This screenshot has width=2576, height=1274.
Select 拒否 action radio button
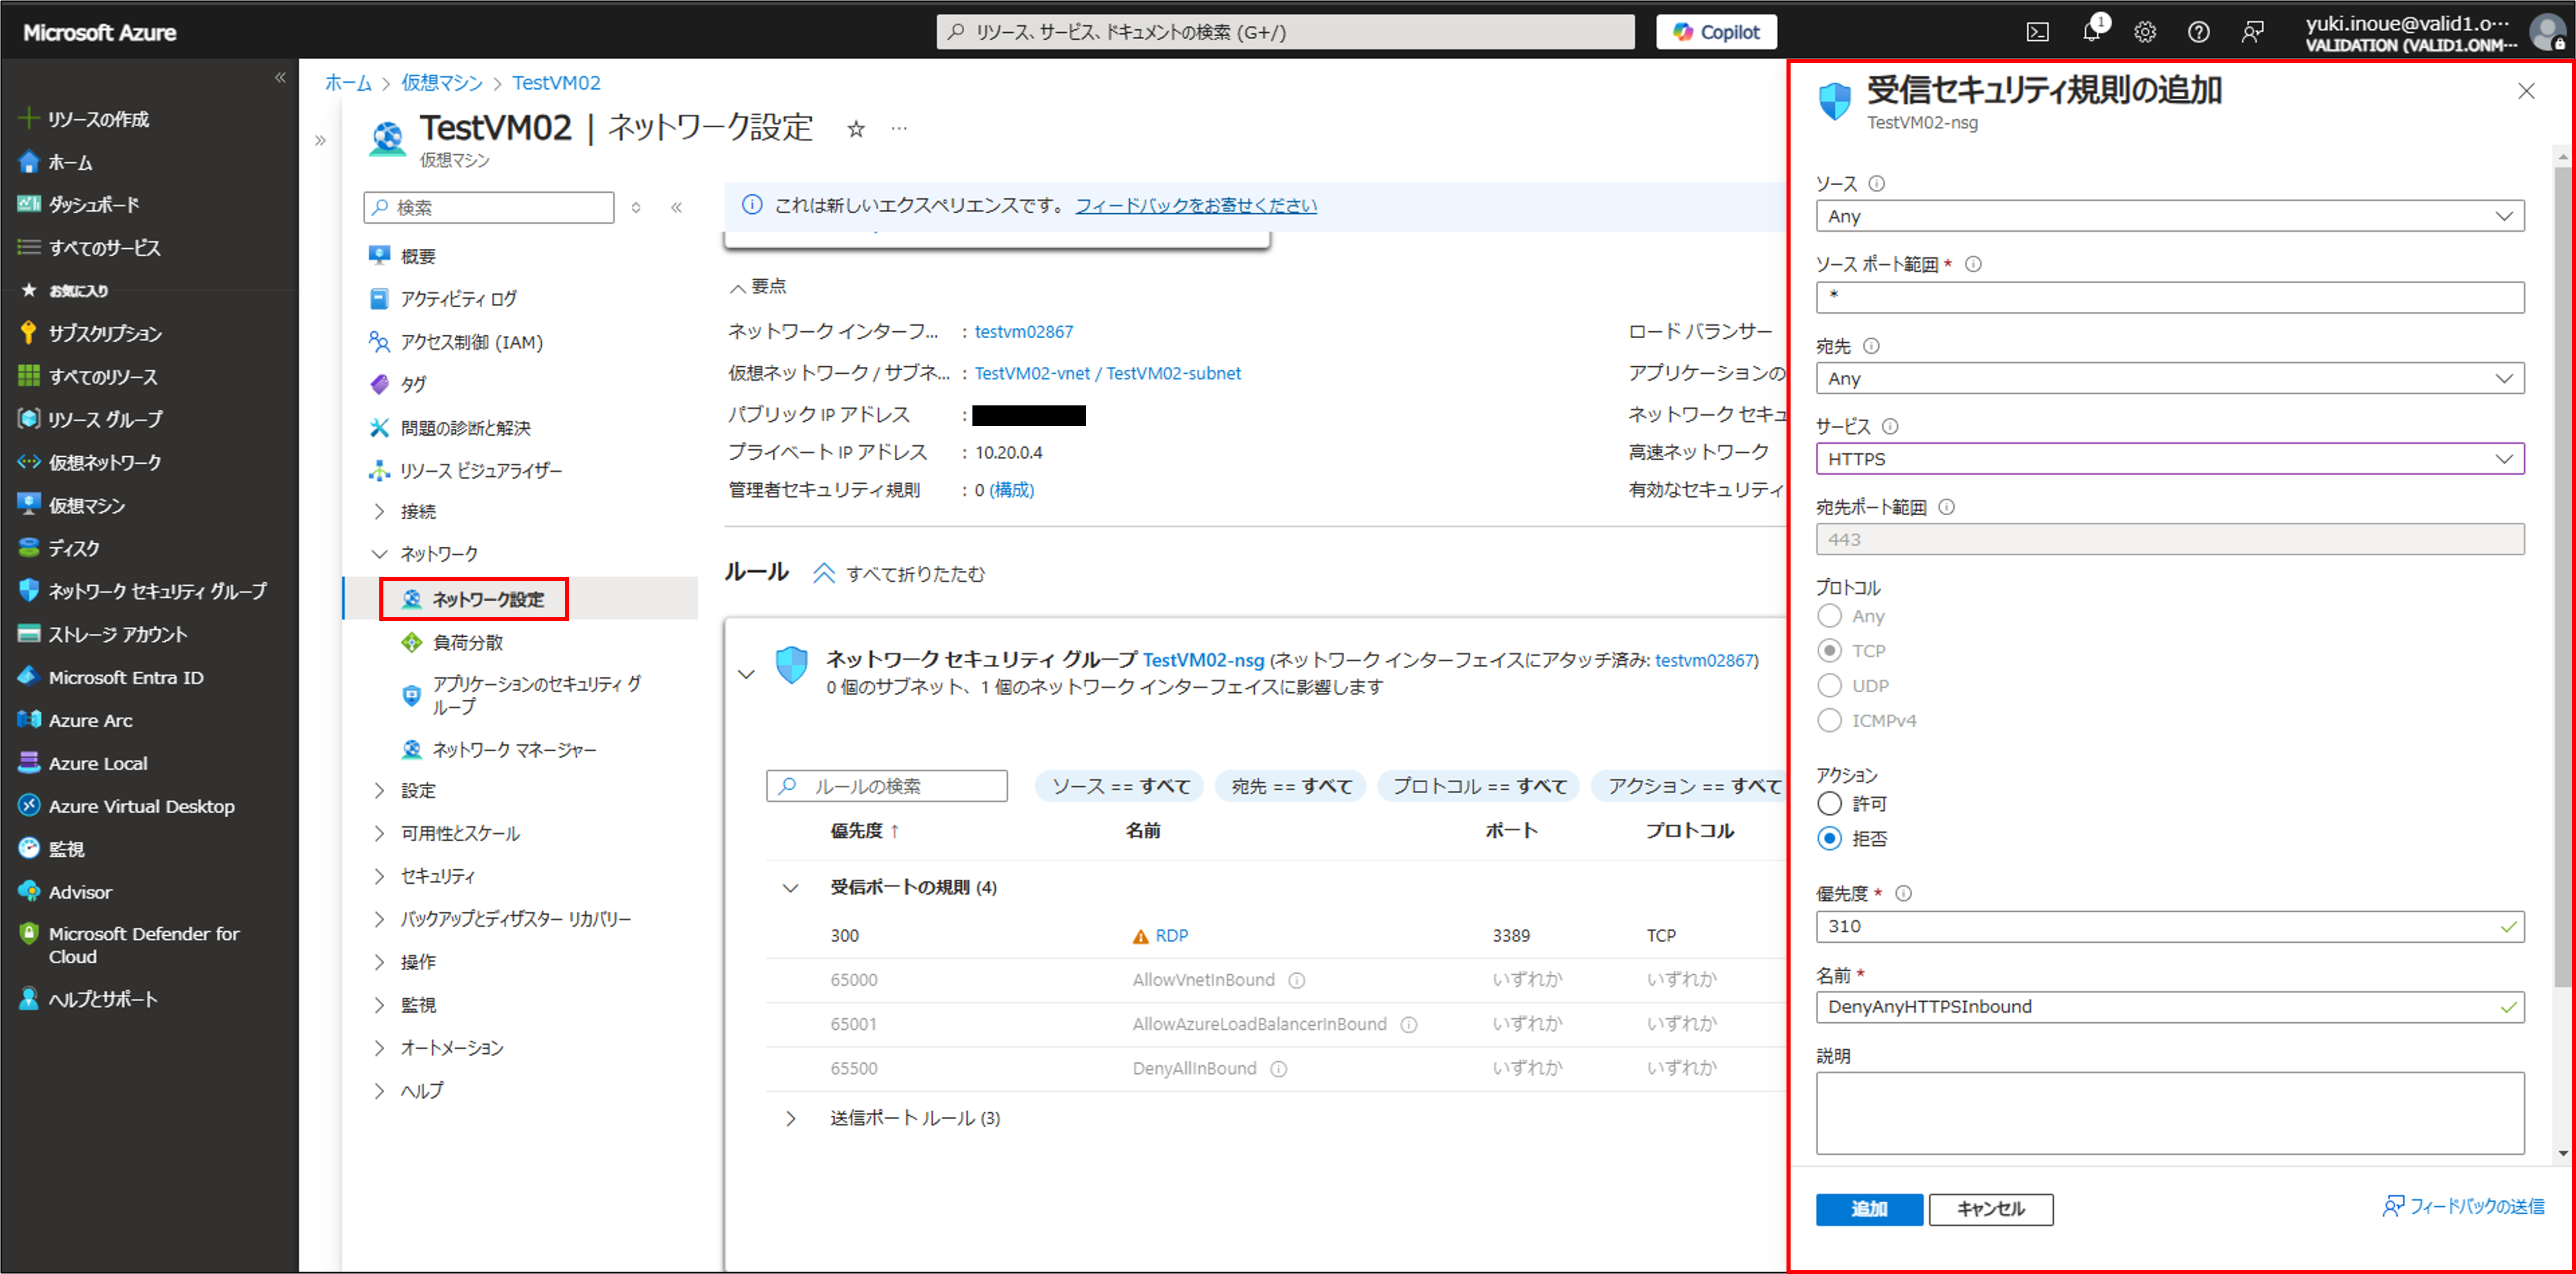1829,838
